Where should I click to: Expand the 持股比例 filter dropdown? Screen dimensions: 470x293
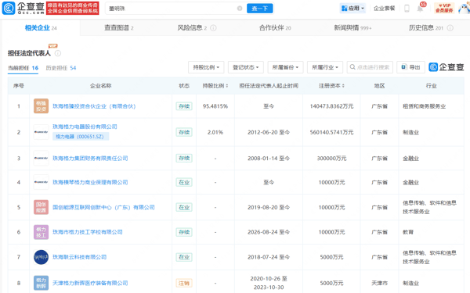click(206, 67)
